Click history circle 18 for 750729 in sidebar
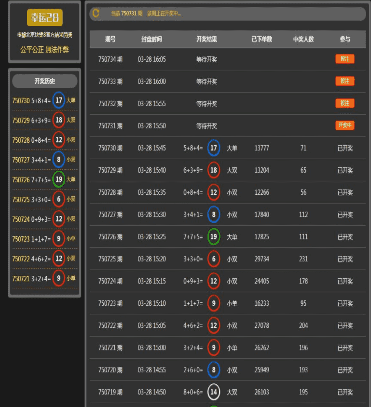 coord(59,120)
